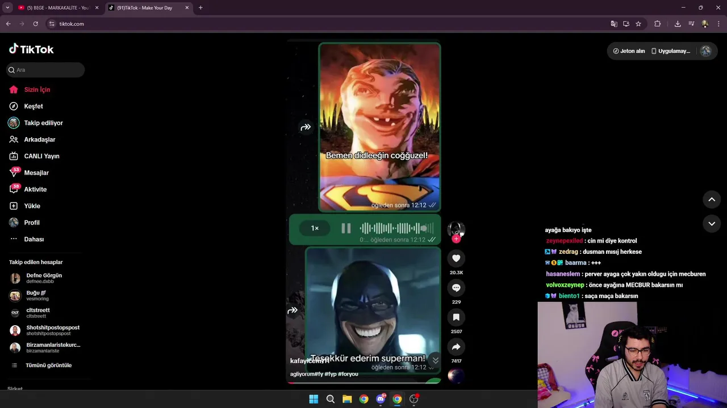Follow creator with the red plus
Viewport: 727px width, 408px height.
[x=456, y=239]
